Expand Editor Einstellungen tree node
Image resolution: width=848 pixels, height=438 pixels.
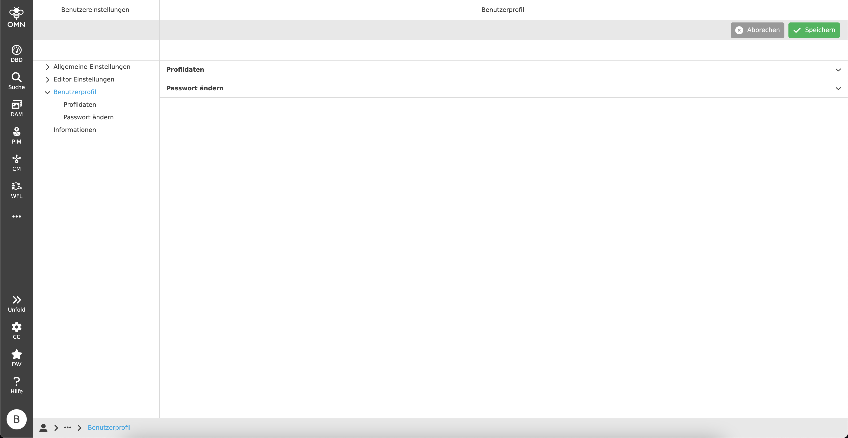click(47, 80)
